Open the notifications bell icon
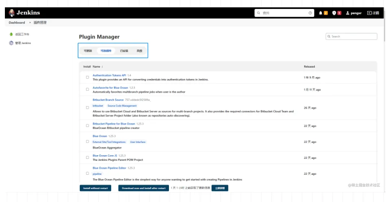 (321, 13)
